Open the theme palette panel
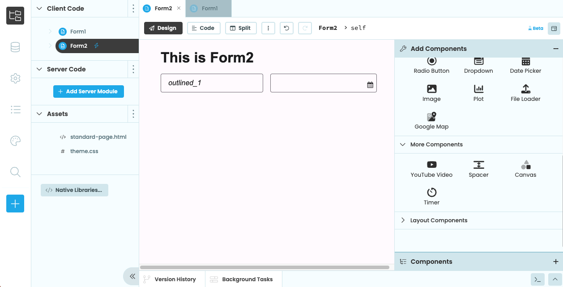 (15, 141)
